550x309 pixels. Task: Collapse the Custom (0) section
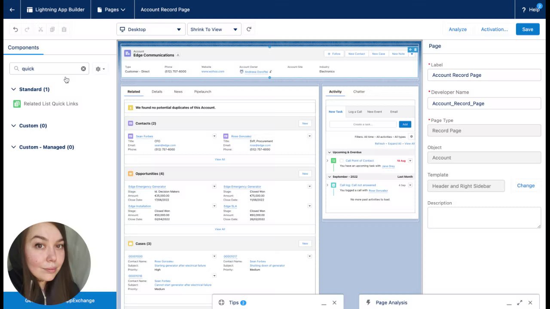(13, 126)
